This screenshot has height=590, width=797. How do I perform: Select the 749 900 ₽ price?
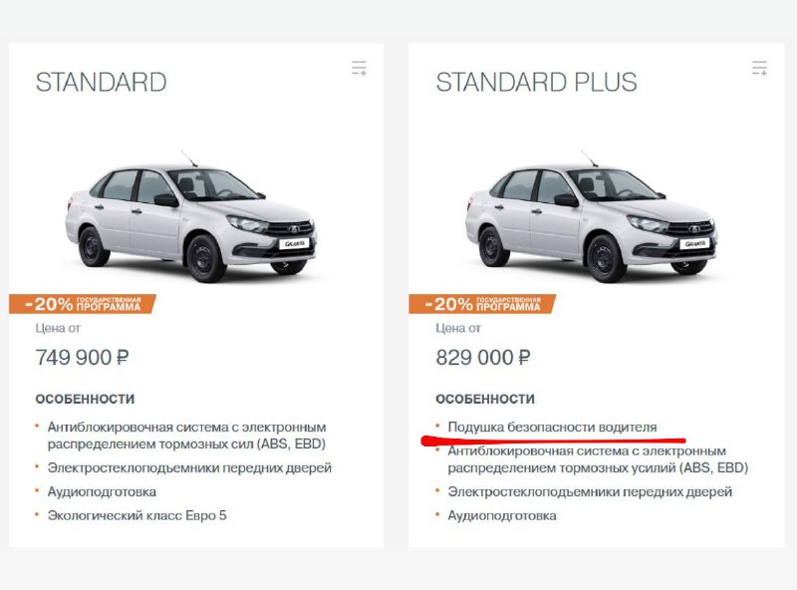(82, 358)
